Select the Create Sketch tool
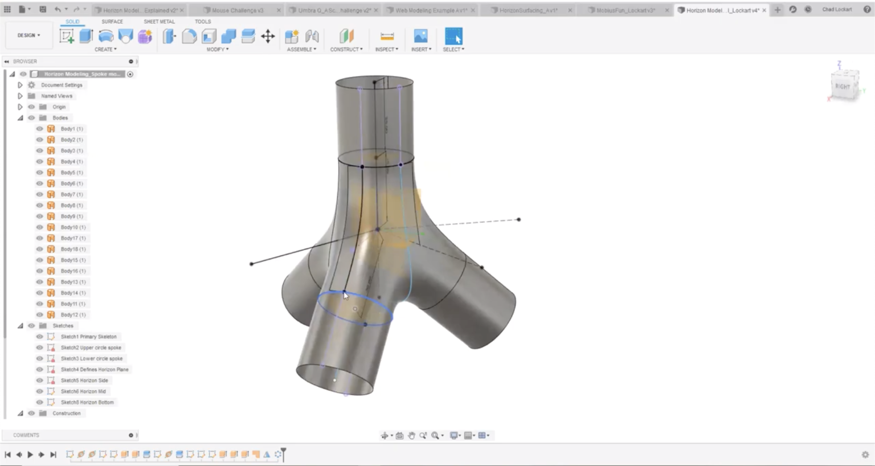The image size is (875, 466). point(68,36)
